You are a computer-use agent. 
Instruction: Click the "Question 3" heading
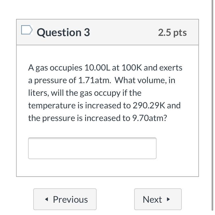[x=63, y=32]
